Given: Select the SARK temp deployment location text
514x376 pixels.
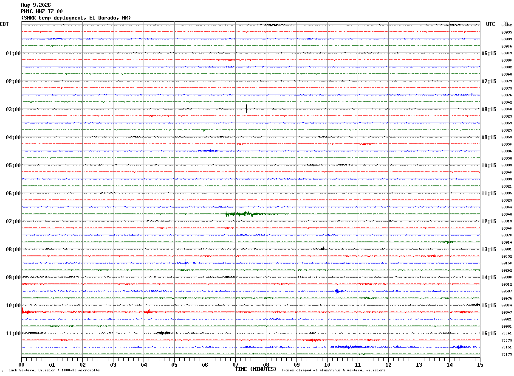Looking at the screenshot, I should 76,18.
